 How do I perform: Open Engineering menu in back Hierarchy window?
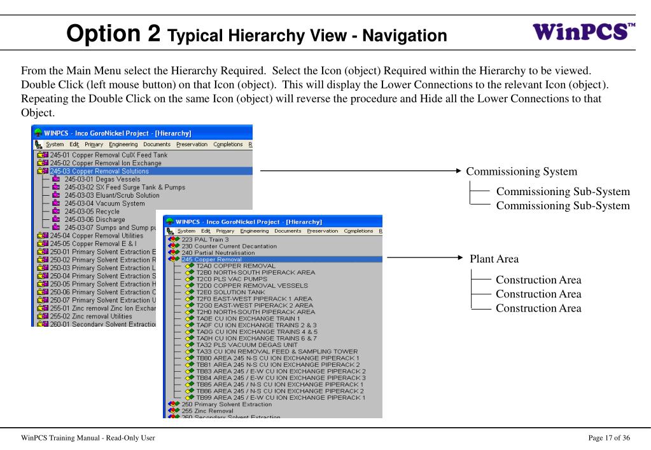[123, 144]
